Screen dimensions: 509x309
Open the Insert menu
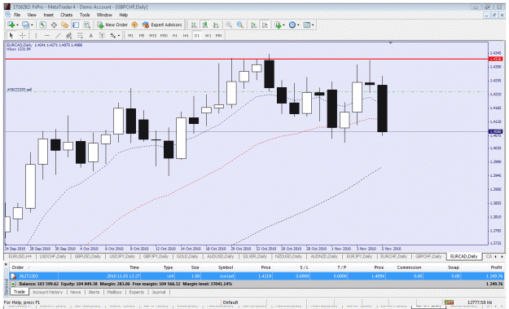point(48,15)
